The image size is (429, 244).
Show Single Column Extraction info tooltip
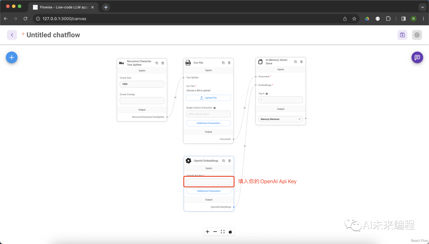coord(214,108)
